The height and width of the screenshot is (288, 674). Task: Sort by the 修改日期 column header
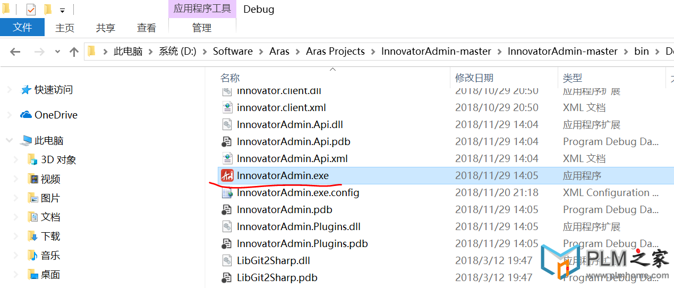[474, 78]
